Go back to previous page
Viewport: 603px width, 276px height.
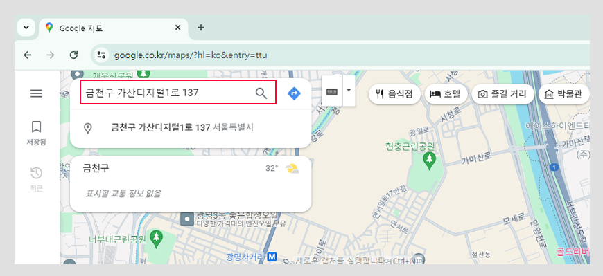point(27,55)
